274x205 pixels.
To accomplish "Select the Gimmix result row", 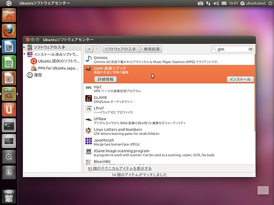I will [x=169, y=60].
